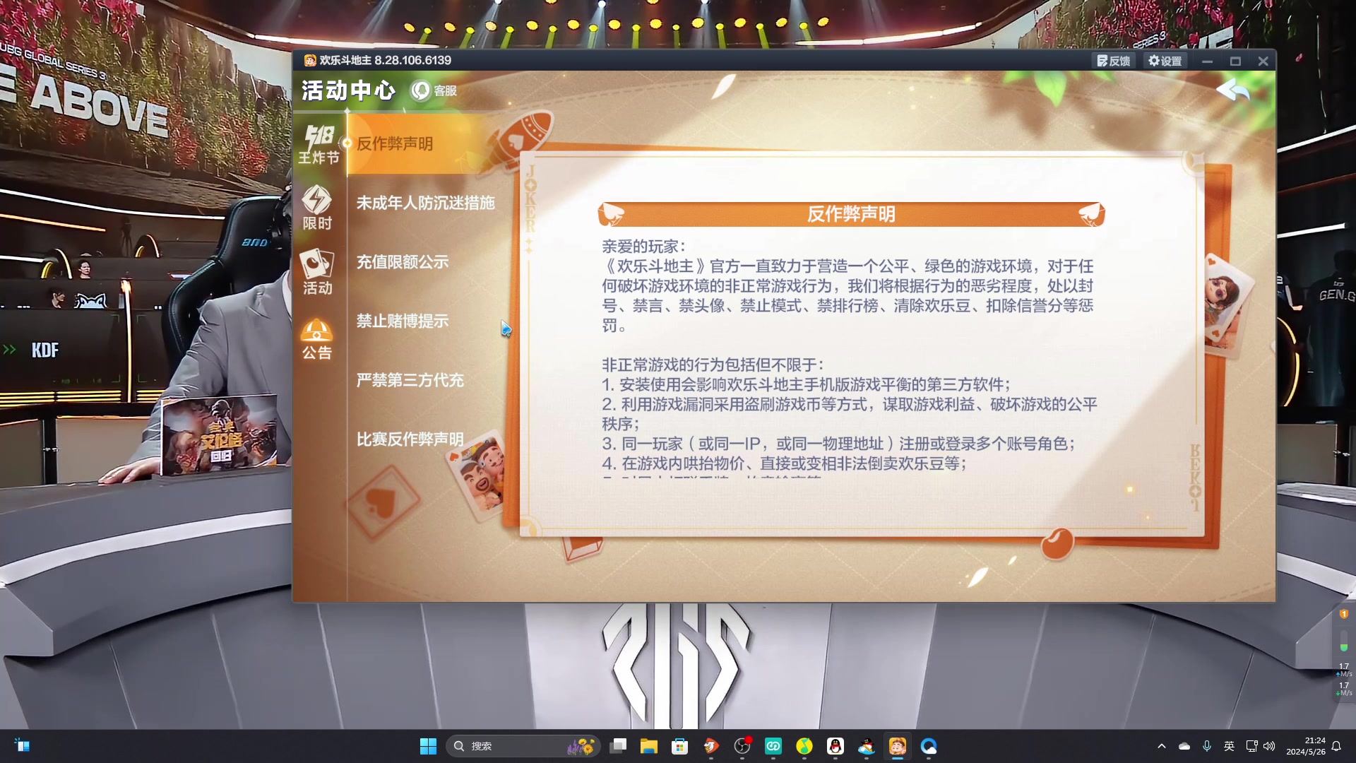Screen dimensions: 1356x763
Task: Select the 比赛反作弊声明 tab
Action: tap(410, 439)
